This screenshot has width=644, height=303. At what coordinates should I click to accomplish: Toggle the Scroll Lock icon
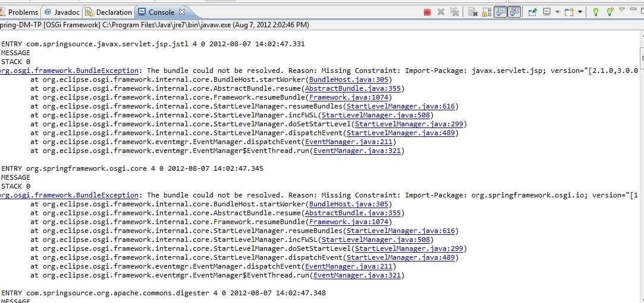[486, 12]
